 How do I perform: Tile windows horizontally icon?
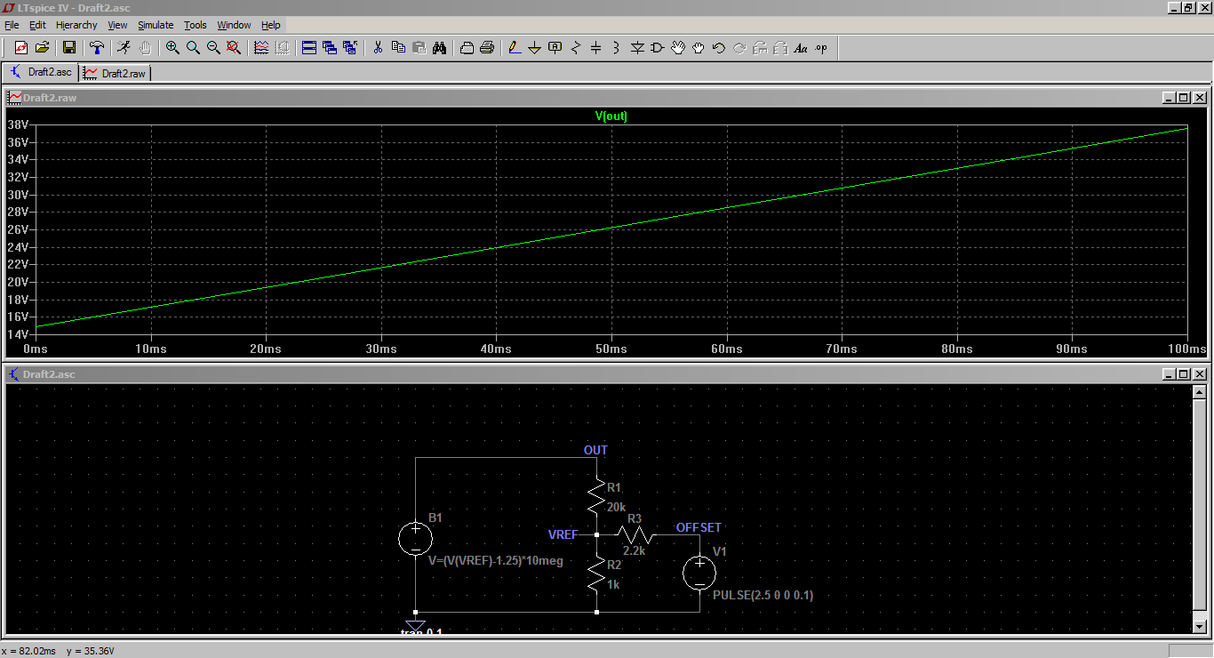[x=309, y=48]
